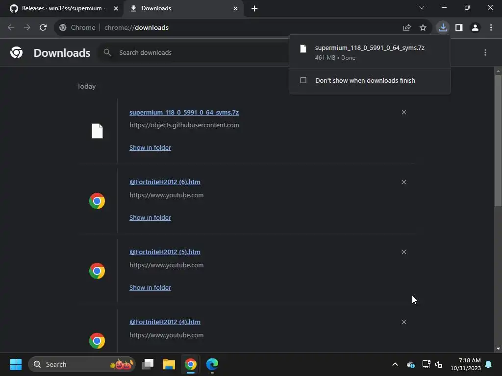Expand the system tray hidden icons chevron

(395, 364)
